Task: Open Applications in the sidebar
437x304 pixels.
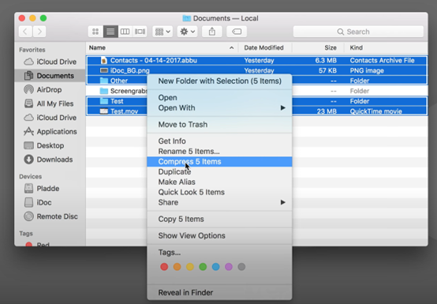Action: (x=50, y=131)
